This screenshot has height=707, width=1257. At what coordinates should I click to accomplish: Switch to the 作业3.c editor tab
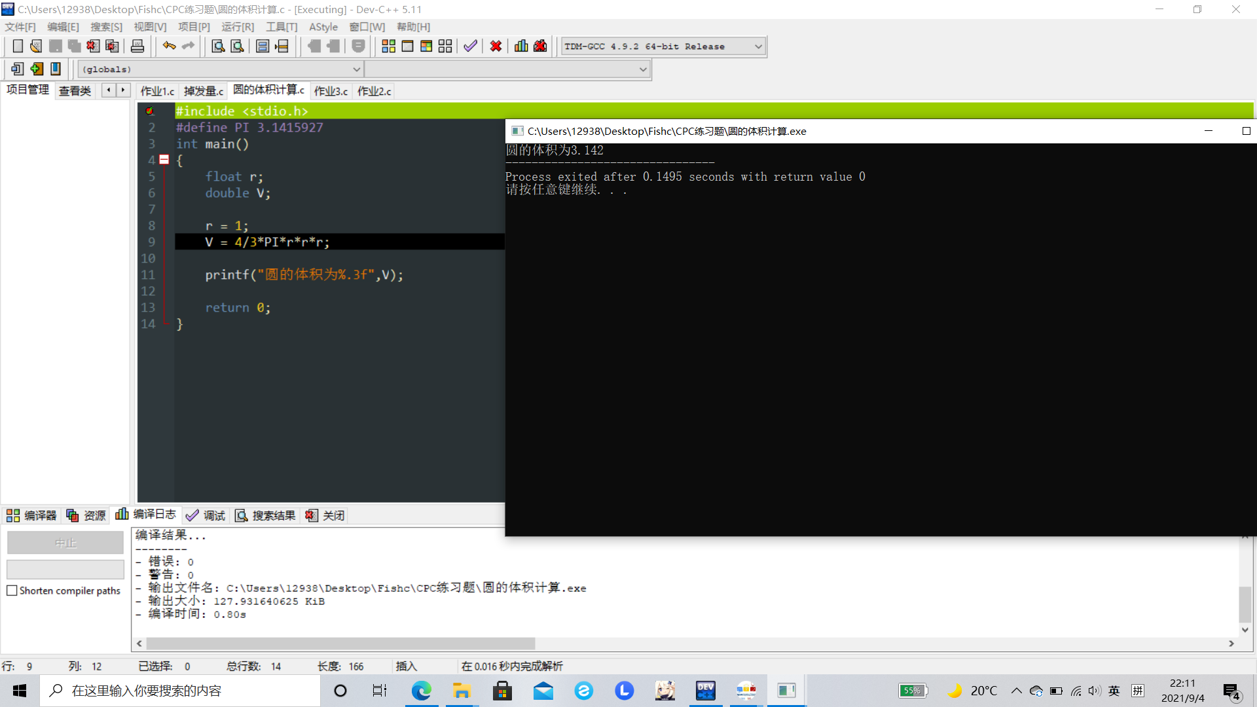click(x=331, y=91)
